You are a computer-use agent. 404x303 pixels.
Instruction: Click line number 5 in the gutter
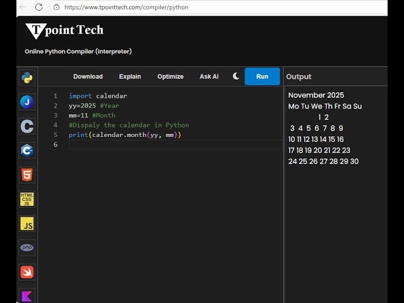(x=56, y=134)
